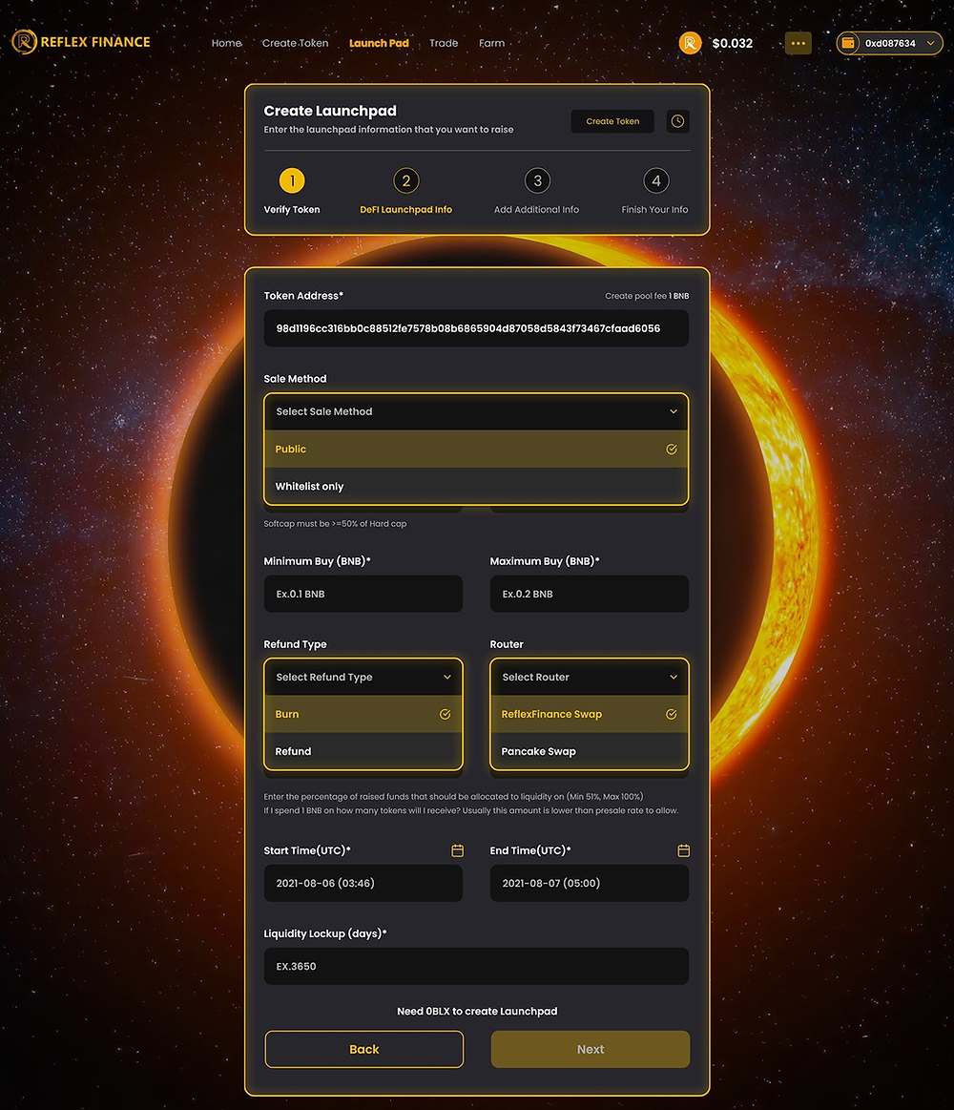The width and height of the screenshot is (954, 1110).
Task: Collapse the Select Refund Type dropdown
Action: point(363,678)
